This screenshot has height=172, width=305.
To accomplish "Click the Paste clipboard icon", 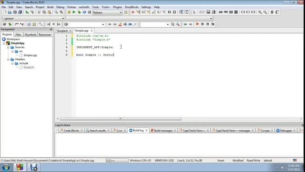I will [x=50, y=12].
